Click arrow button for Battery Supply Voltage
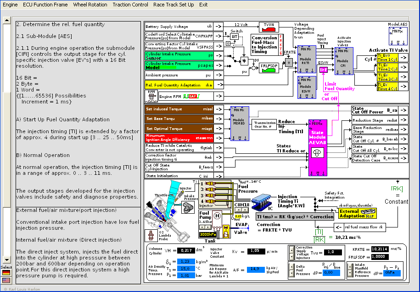 point(218,27)
